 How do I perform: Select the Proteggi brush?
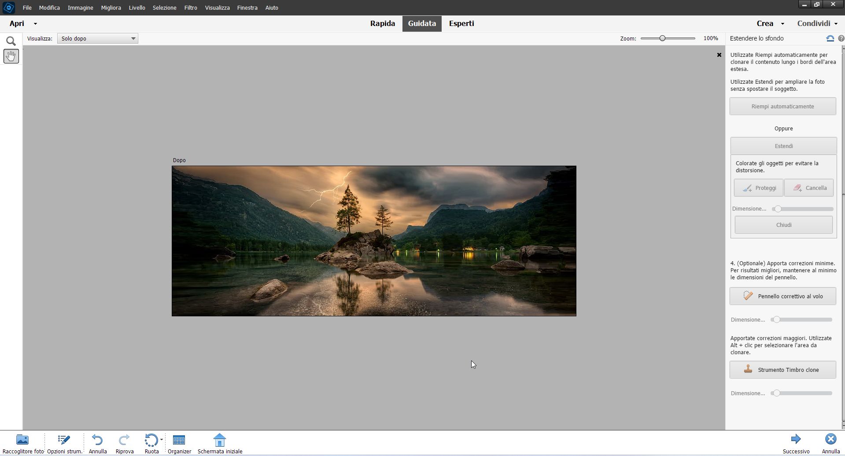758,188
